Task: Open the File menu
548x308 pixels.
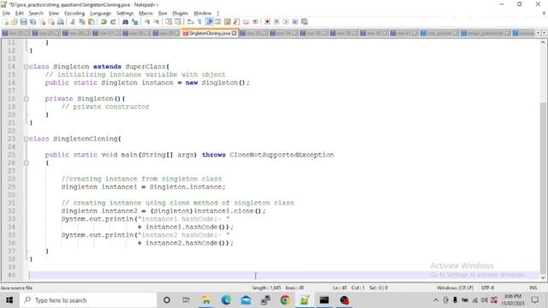Action: coord(6,14)
